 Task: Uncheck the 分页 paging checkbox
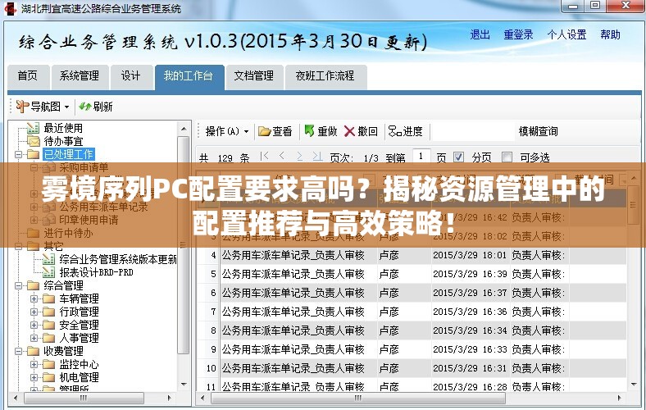pyautogui.click(x=458, y=157)
